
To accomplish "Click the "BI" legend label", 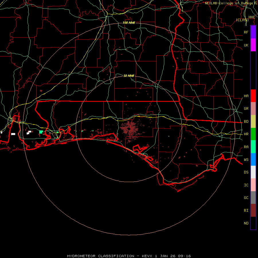I will pyautogui.click(x=246, y=210).
